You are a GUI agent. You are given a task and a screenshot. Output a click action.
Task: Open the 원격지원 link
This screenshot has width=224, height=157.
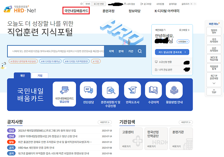173,4
